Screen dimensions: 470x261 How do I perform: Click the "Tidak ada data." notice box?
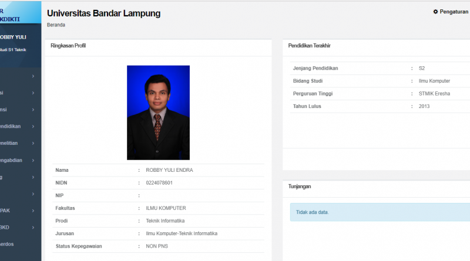coord(380,212)
